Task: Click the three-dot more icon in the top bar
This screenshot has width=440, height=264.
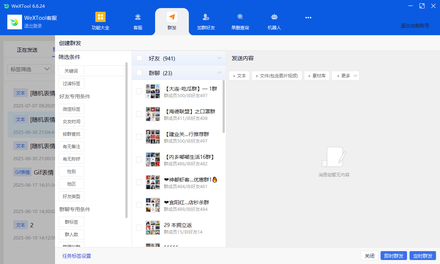Action: click(x=308, y=17)
